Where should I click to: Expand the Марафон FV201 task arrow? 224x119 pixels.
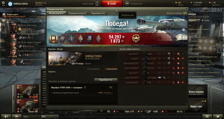pyautogui.click(x=85, y=88)
